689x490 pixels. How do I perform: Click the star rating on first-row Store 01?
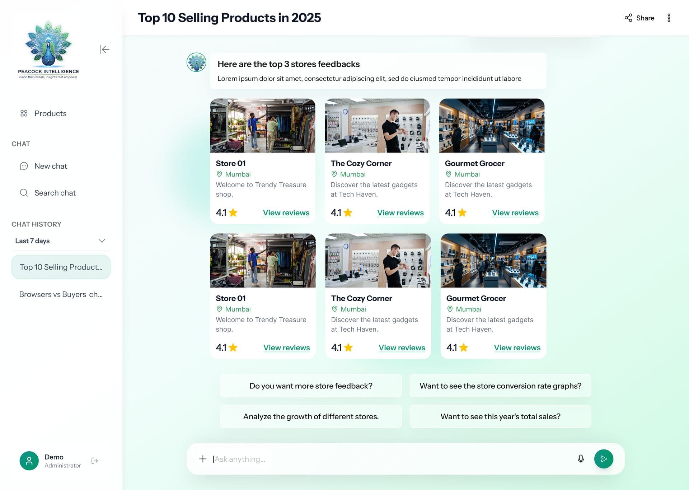coord(233,213)
